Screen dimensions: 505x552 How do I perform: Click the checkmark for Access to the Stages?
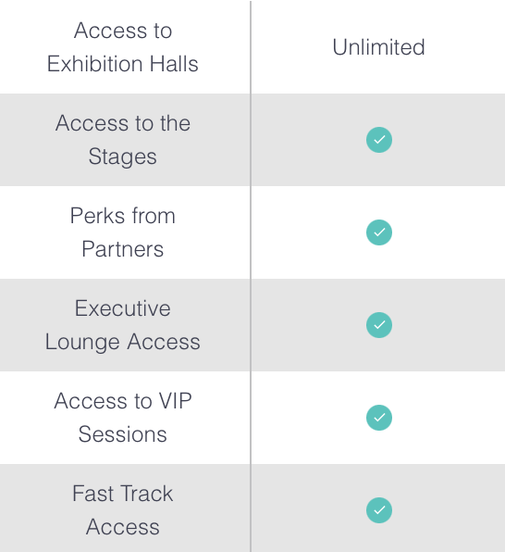coord(379,140)
